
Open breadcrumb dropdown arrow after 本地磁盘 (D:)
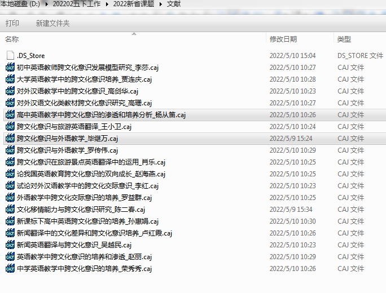pyautogui.click(x=46, y=4)
